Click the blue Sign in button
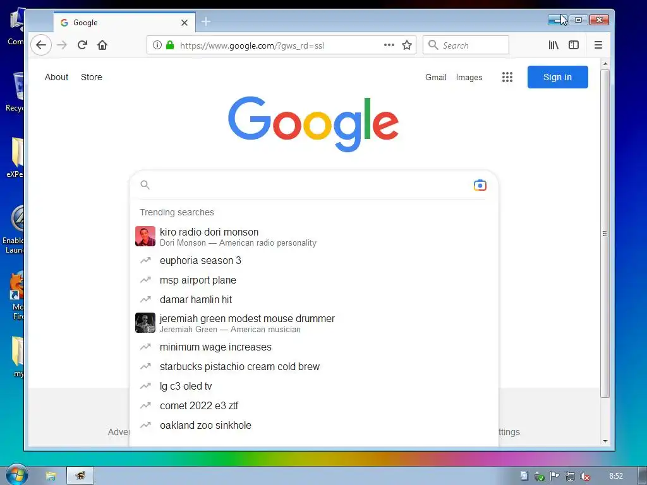The image size is (647, 485). (x=557, y=77)
